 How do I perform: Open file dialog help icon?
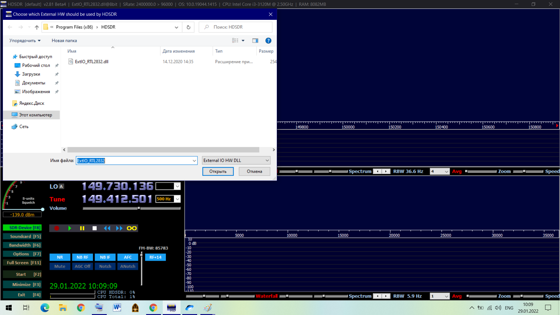click(268, 41)
